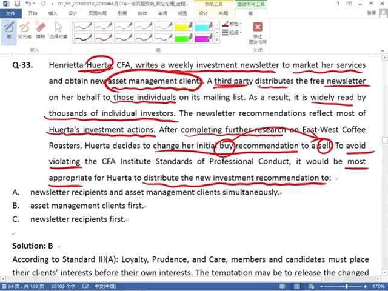Screen dimensions: 388x291
Task: Pick the thick black pen in bottom row
Action: pos(83,38)
